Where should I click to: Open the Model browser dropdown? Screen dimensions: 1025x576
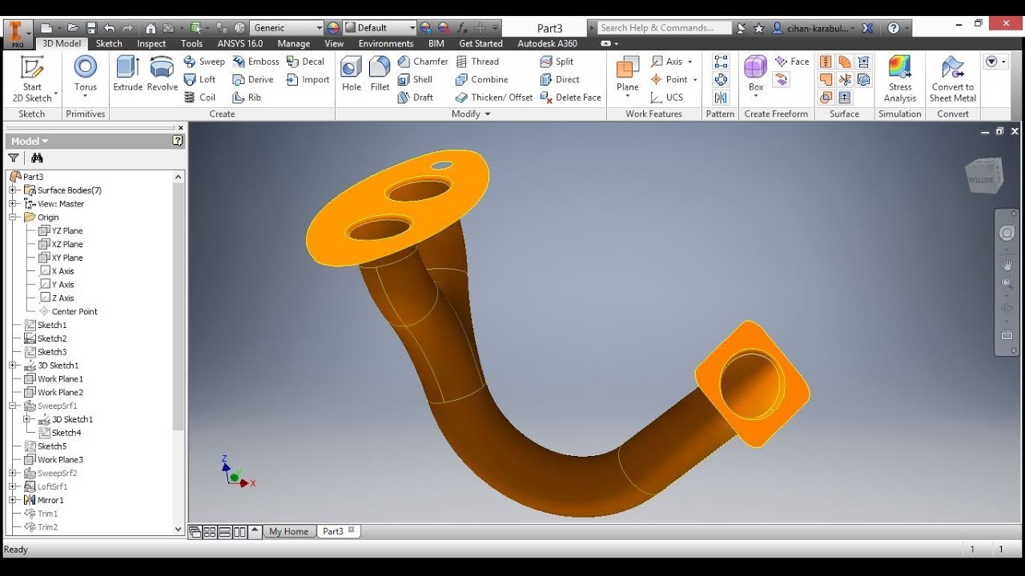[x=30, y=141]
